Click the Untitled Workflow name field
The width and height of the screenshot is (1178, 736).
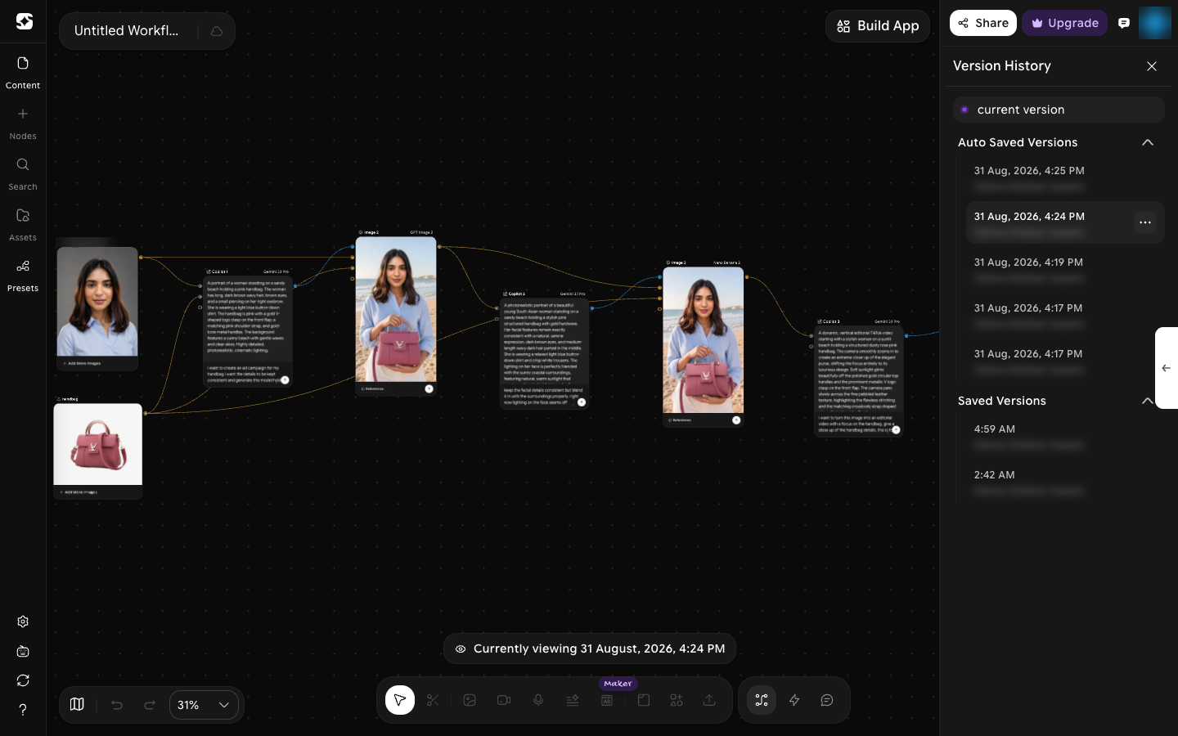pyautogui.click(x=126, y=31)
